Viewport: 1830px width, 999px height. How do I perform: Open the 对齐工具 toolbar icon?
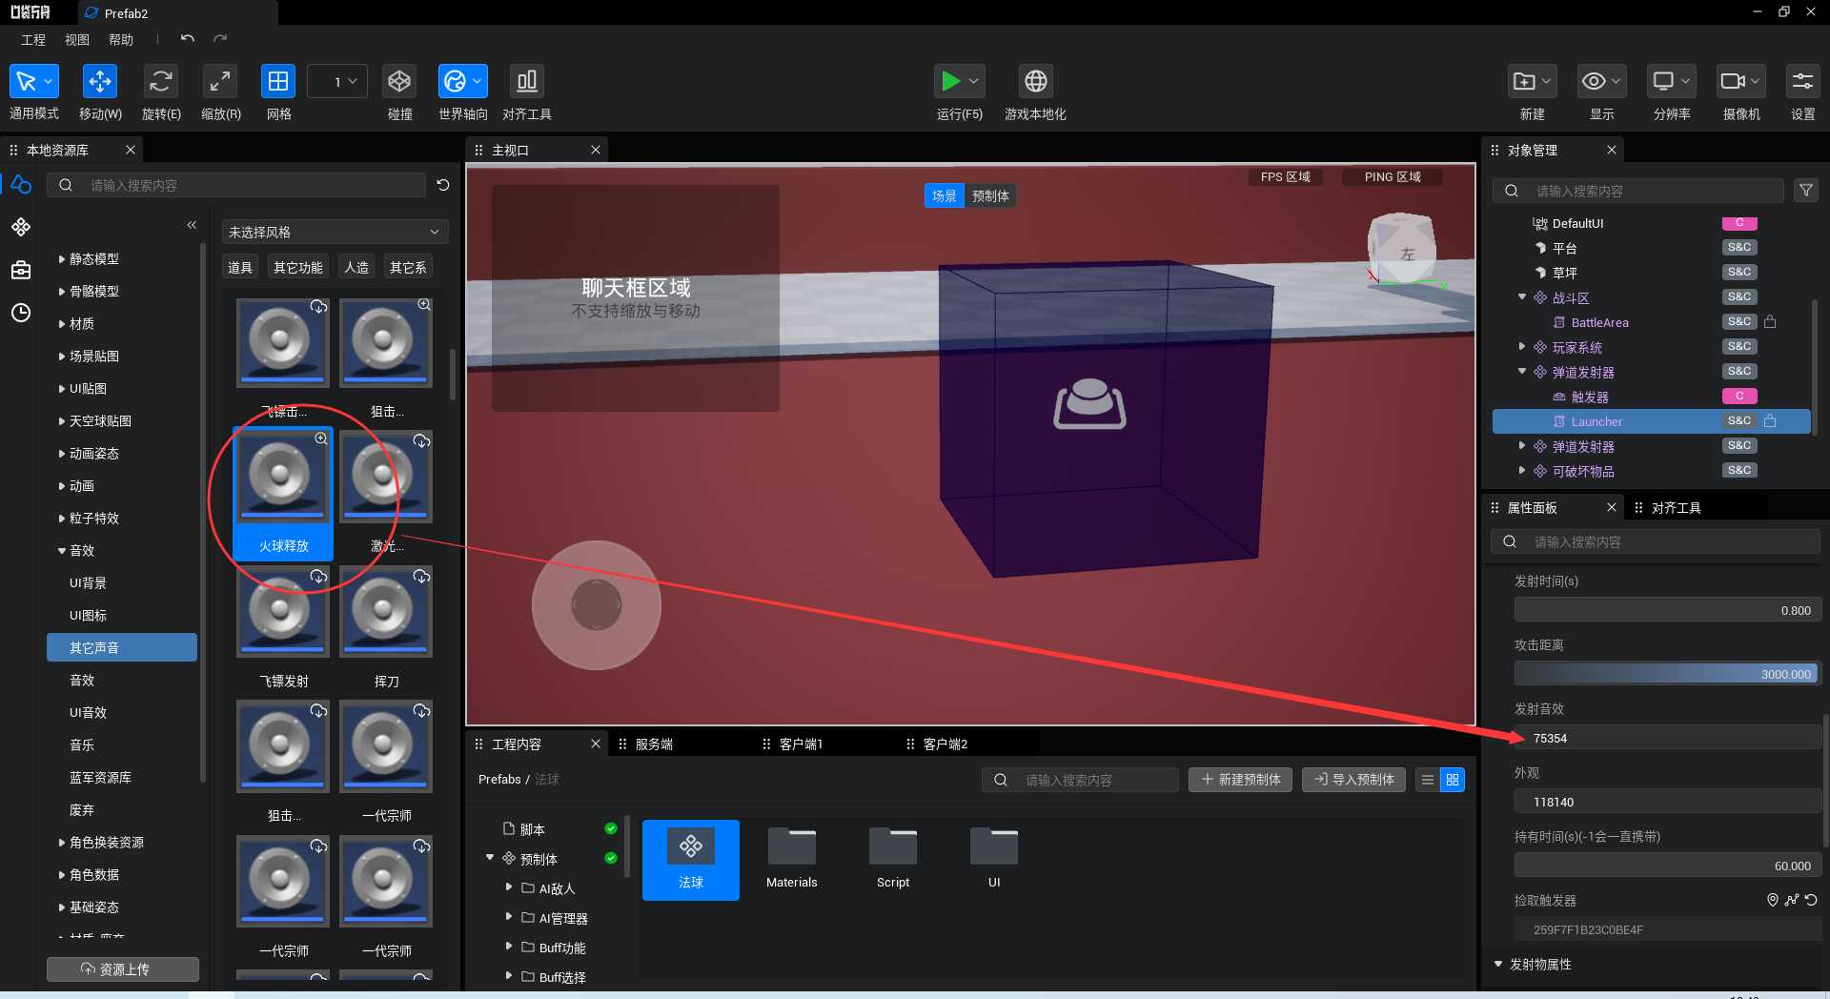(x=526, y=82)
